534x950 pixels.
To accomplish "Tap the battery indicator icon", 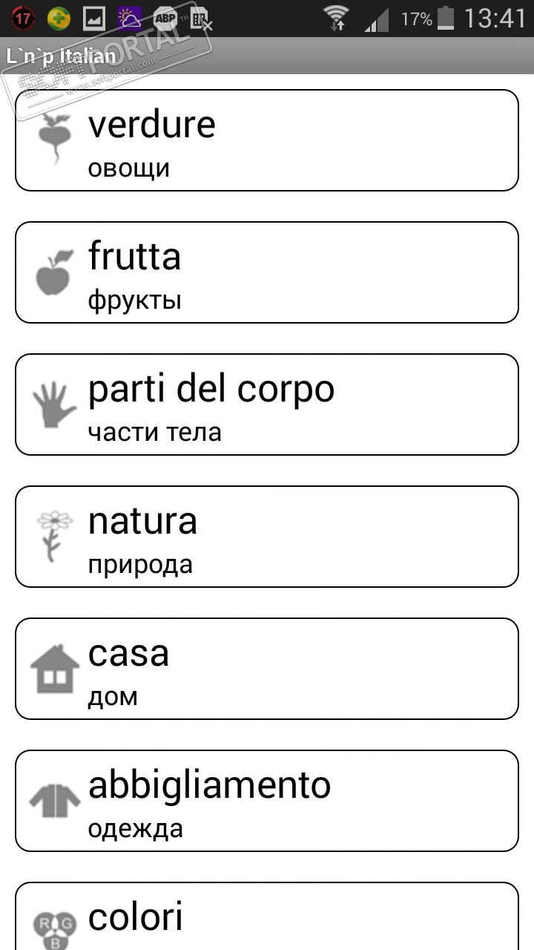I will coord(446,18).
